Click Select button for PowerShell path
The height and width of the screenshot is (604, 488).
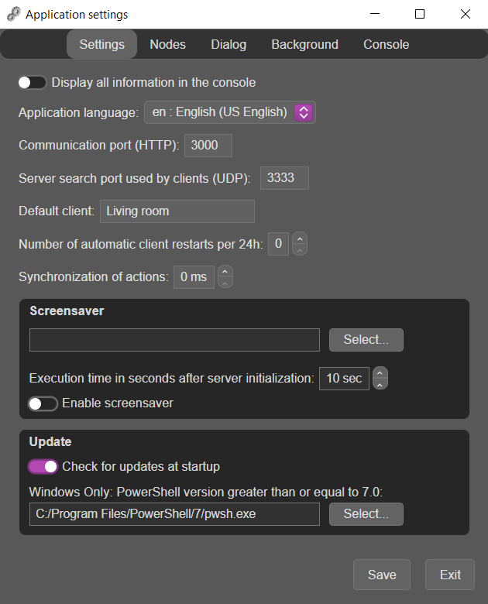click(366, 514)
